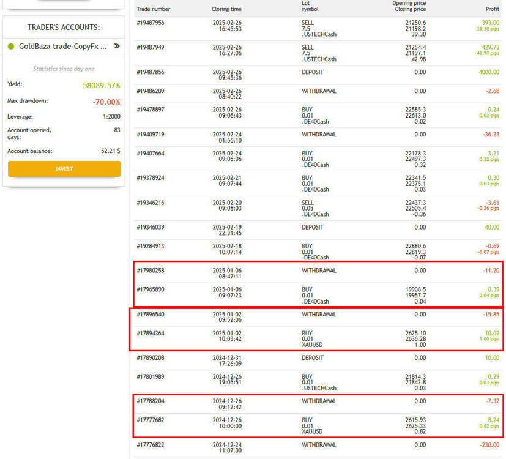
Task: Select the Leverage value 1:2000
Action: (111, 116)
